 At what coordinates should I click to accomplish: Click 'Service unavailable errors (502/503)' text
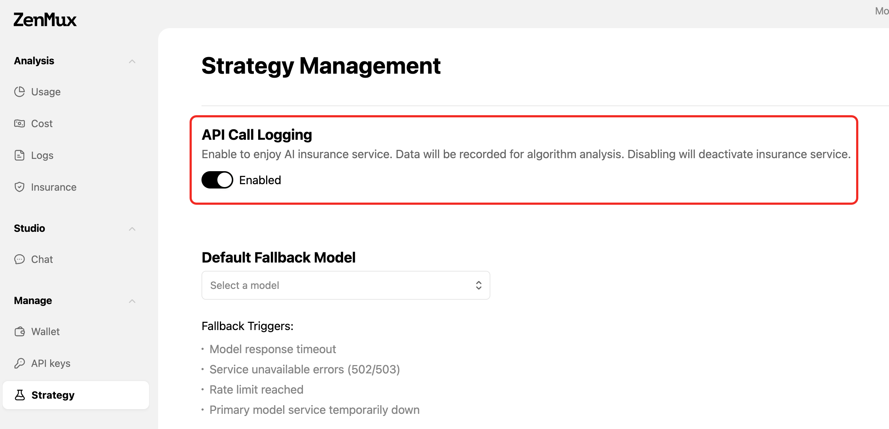(305, 369)
